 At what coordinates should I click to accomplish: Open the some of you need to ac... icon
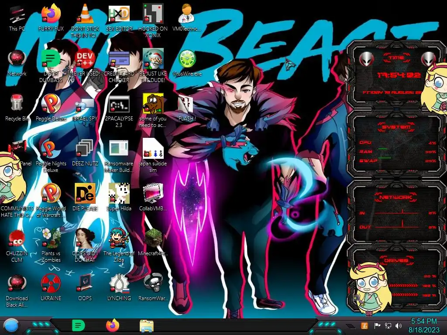point(153,111)
